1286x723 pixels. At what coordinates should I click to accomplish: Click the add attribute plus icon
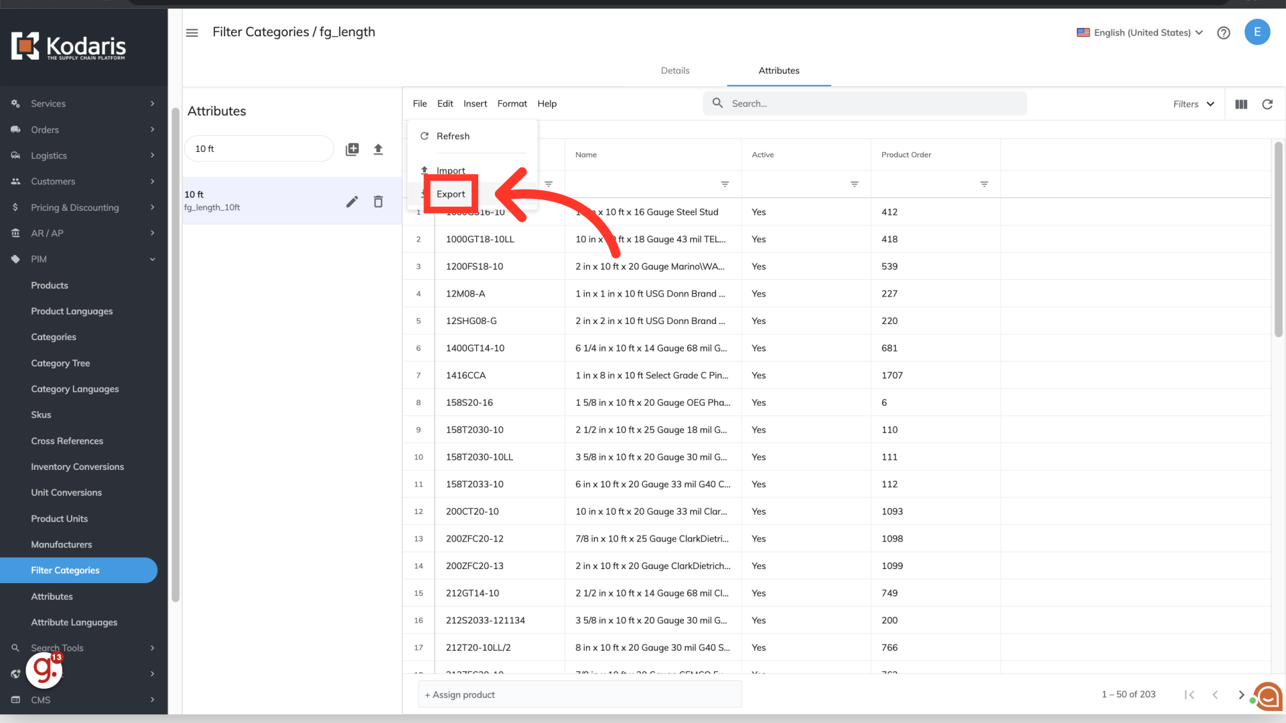(352, 149)
